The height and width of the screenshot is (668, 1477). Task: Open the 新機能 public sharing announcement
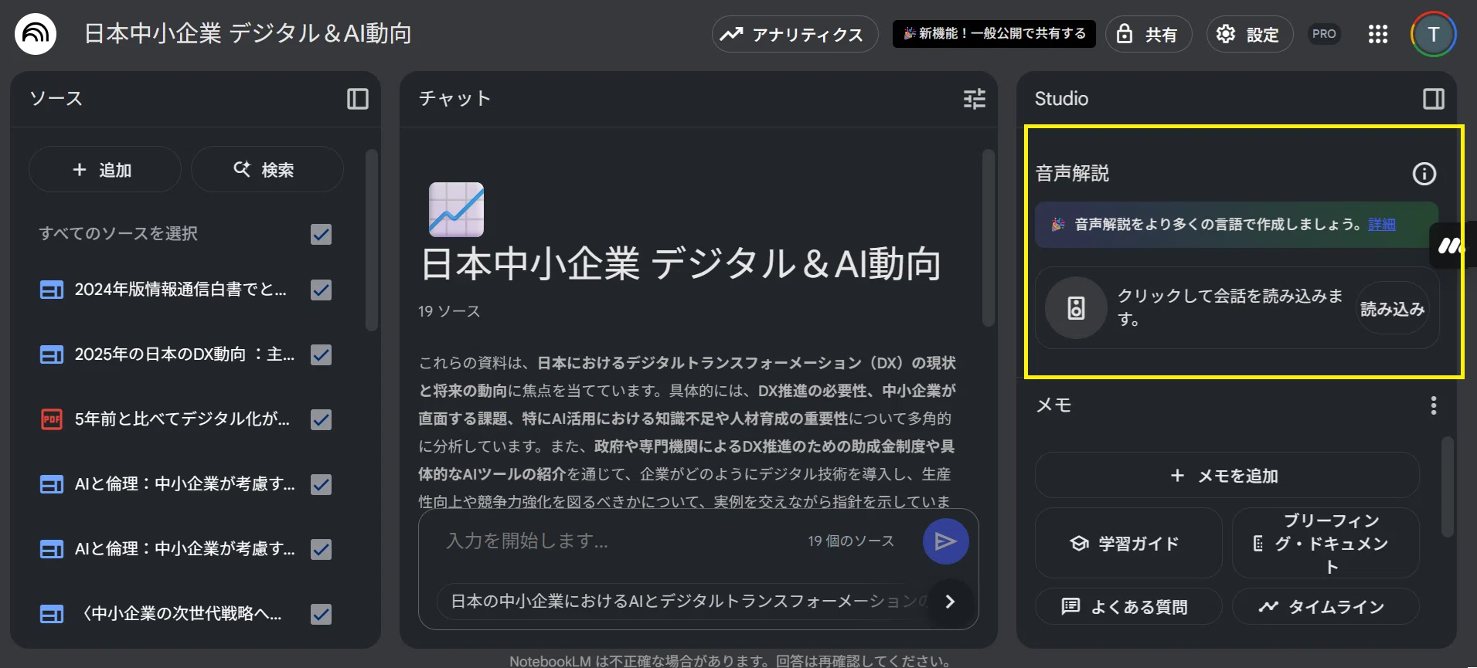point(994,34)
